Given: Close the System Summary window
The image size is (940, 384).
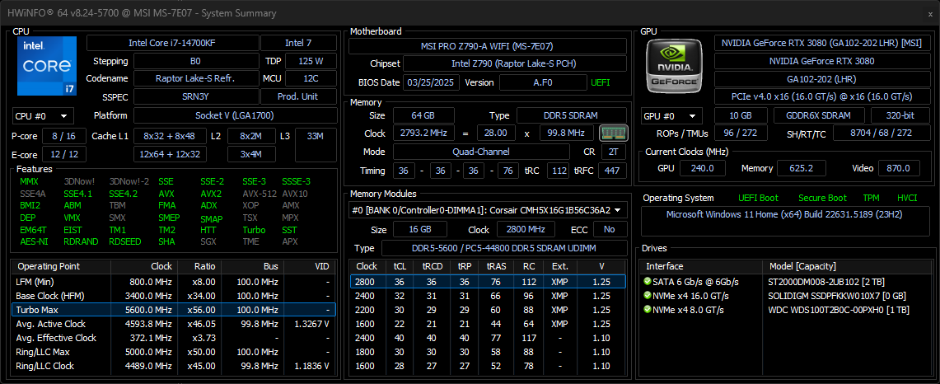Looking at the screenshot, I should point(930,13).
